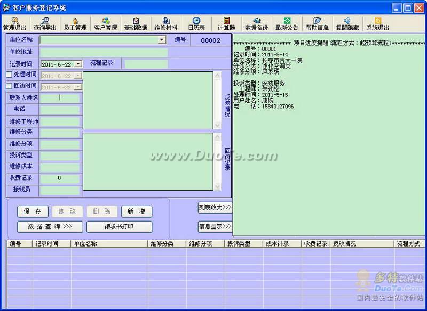Focus the 维修成本 input field
Viewport: 427px width, 311px height.
click(x=60, y=167)
